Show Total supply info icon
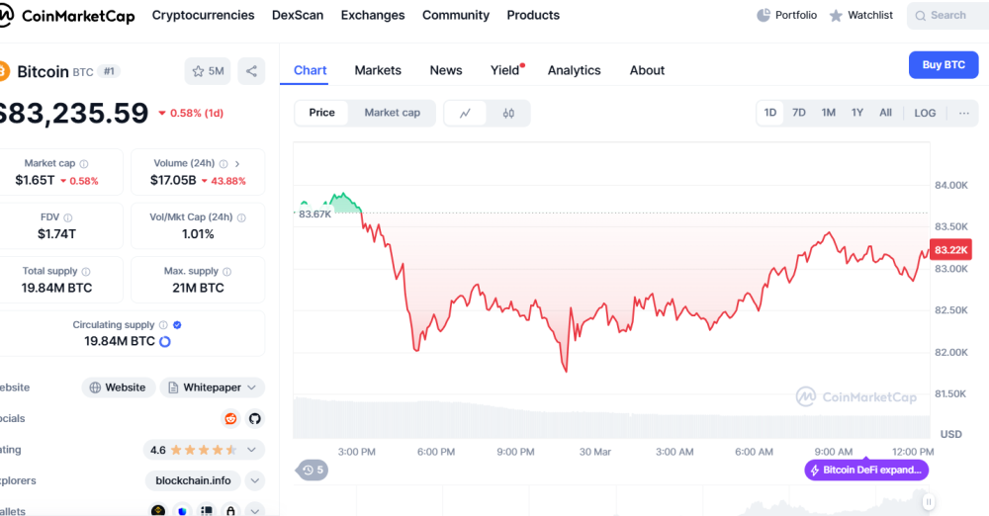The width and height of the screenshot is (989, 516). point(86,271)
